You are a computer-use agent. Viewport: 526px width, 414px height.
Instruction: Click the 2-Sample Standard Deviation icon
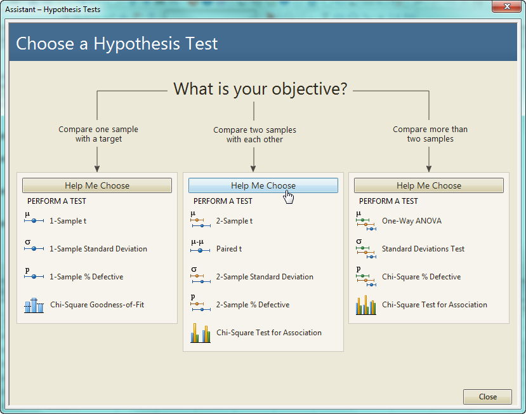pyautogui.click(x=201, y=276)
